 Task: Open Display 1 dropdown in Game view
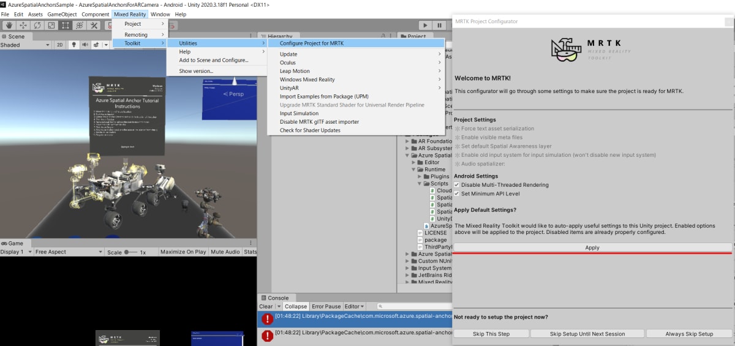(x=16, y=252)
